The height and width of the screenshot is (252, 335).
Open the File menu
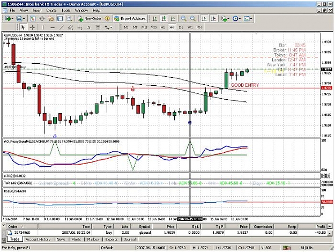[x=12, y=10]
